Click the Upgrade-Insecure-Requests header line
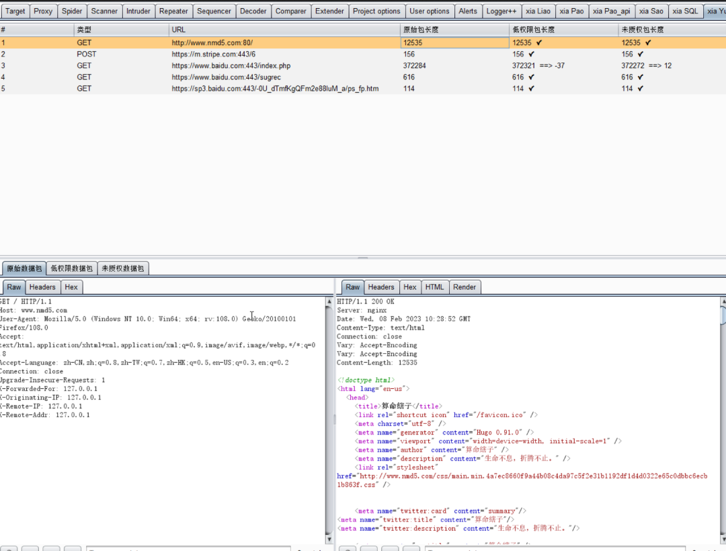Image resolution: width=726 pixels, height=551 pixels. 52,380
